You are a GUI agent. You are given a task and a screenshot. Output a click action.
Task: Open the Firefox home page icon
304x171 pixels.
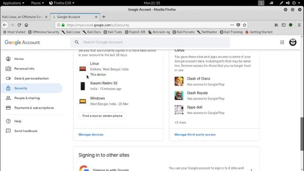point(27,25)
